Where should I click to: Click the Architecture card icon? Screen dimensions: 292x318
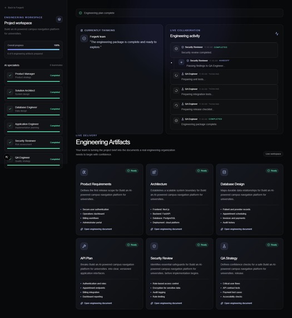click(x=154, y=172)
